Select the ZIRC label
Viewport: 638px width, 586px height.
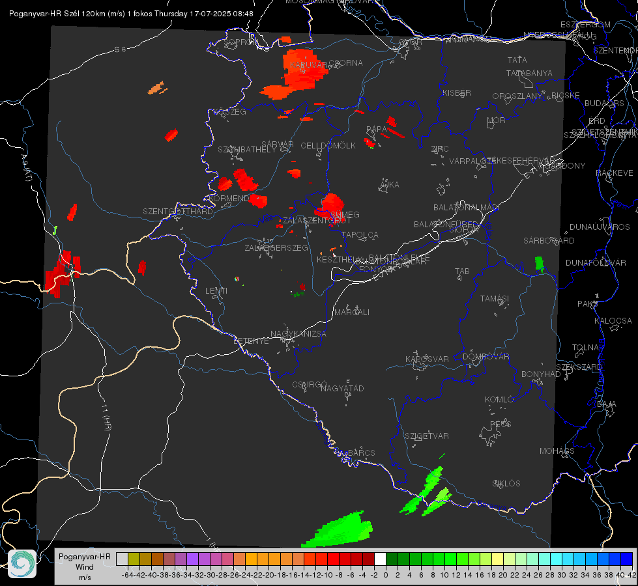pyautogui.click(x=440, y=149)
